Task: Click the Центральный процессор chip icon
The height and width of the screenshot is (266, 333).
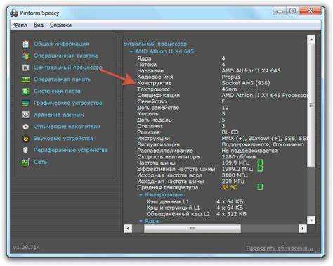Action: 25,68
